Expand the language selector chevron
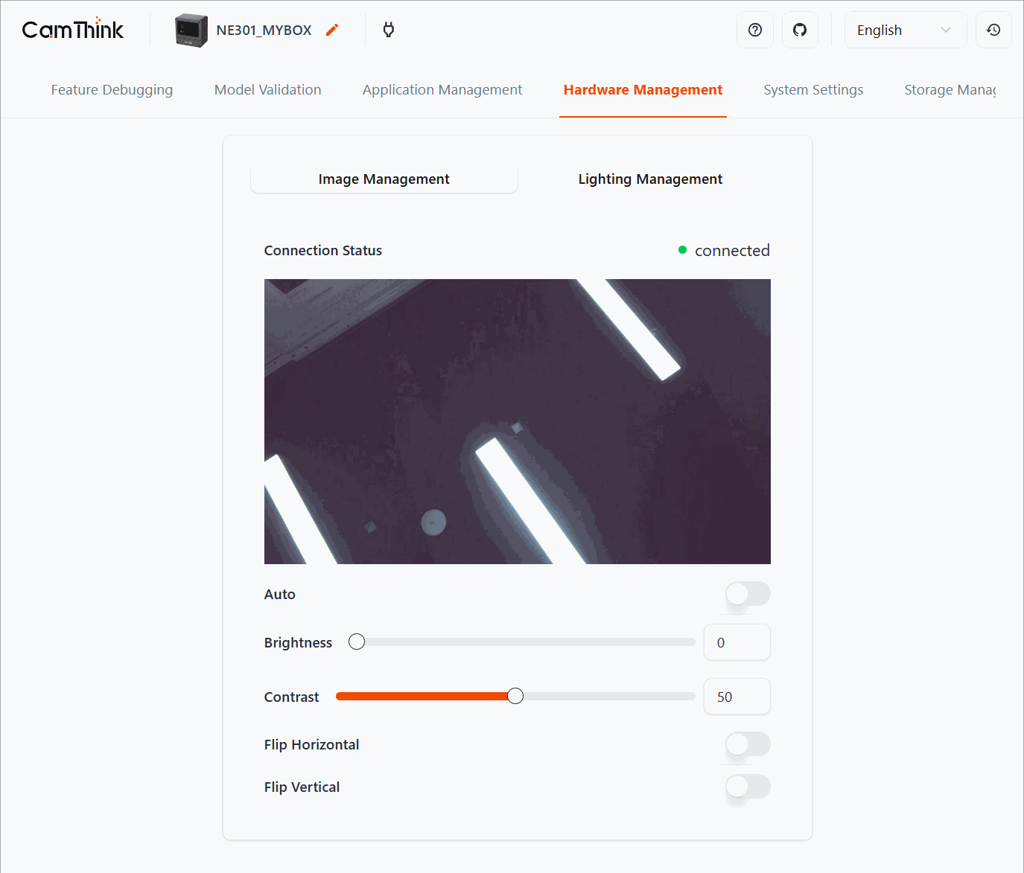The height and width of the screenshot is (873, 1024). [944, 30]
